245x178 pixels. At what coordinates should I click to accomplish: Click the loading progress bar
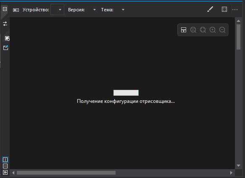pos(126,93)
